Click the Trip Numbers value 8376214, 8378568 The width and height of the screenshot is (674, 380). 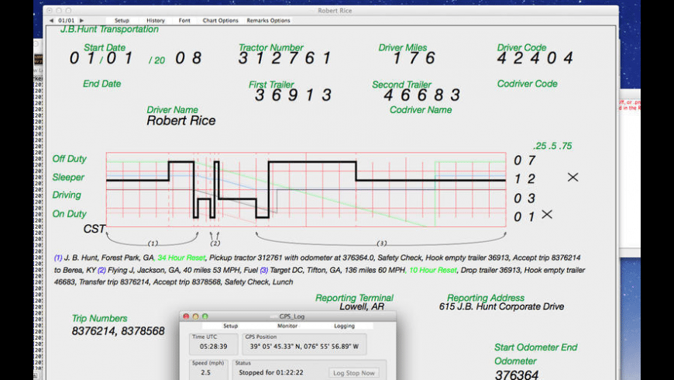click(119, 331)
